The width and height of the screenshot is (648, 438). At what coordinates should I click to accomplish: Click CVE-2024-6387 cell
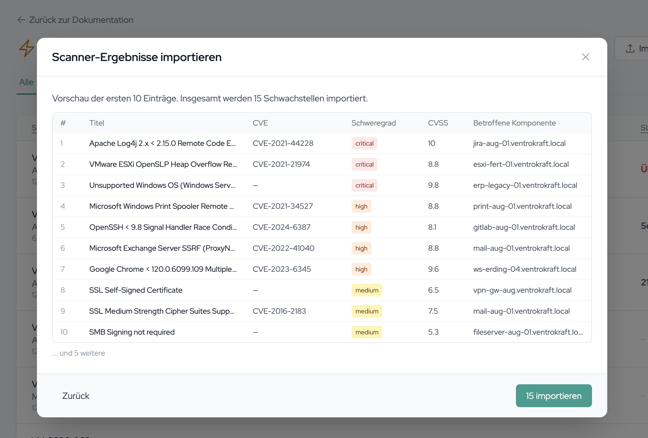pos(281,227)
